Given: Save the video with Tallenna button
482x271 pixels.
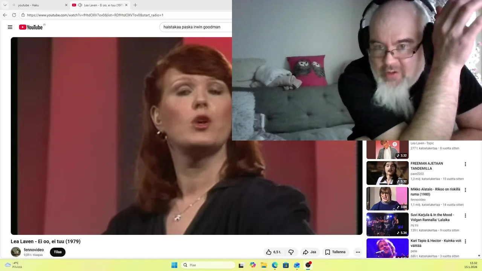Looking at the screenshot, I should point(336,252).
